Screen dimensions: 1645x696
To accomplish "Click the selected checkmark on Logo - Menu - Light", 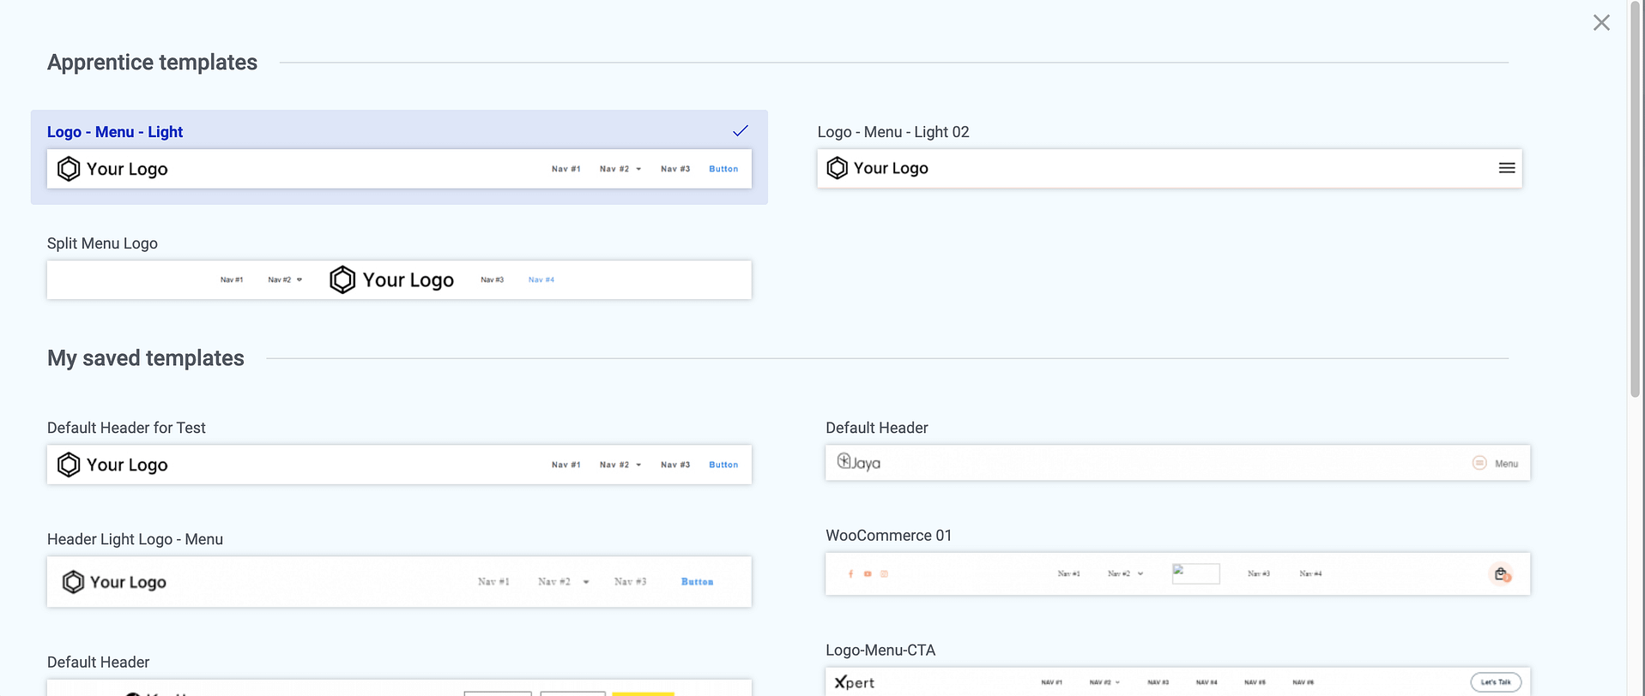I will pyautogui.click(x=740, y=131).
